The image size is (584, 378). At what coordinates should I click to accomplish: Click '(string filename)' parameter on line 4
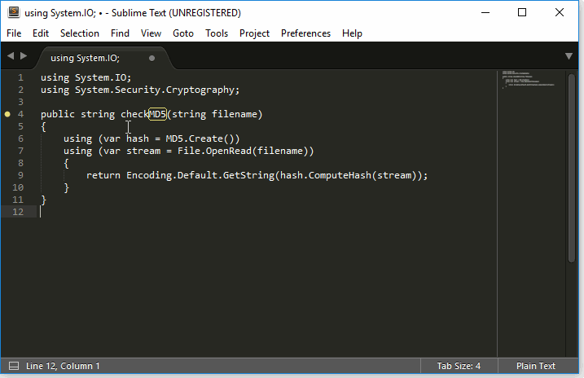pyautogui.click(x=215, y=114)
